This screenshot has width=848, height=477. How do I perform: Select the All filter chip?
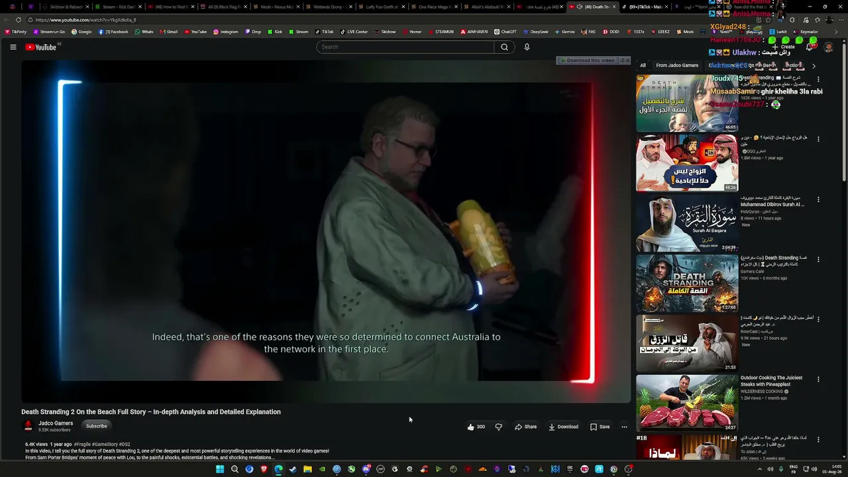(x=643, y=66)
